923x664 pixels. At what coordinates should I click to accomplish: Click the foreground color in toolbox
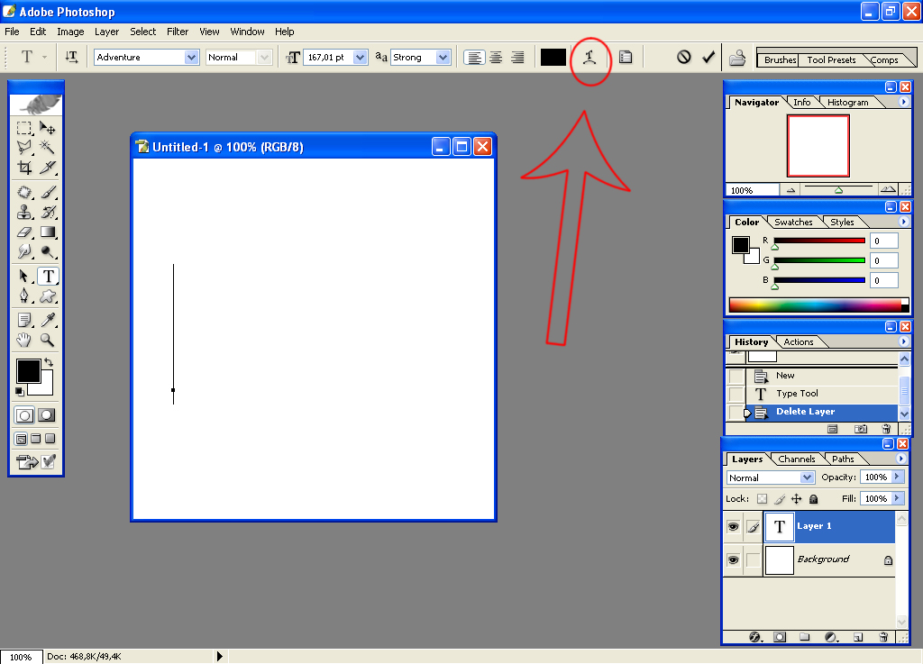tap(28, 371)
